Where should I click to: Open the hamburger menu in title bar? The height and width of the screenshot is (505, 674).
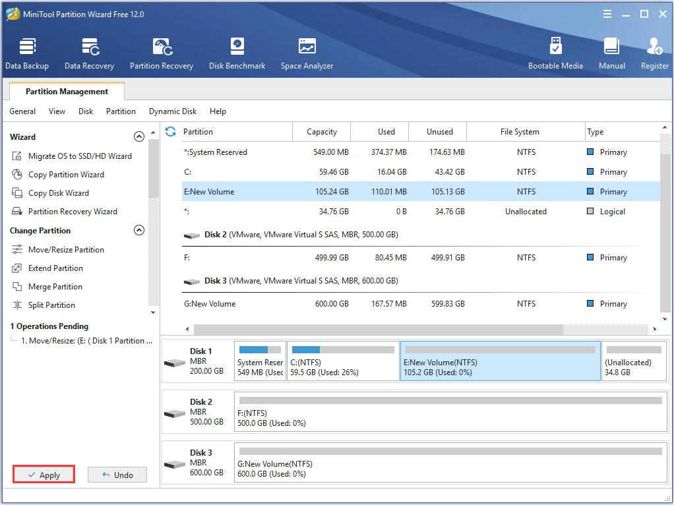pos(607,15)
